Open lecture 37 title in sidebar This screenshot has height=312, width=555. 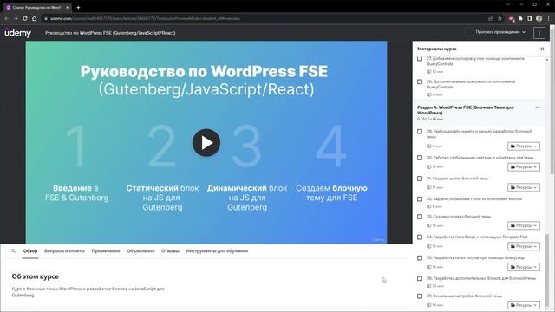[x=464, y=296]
